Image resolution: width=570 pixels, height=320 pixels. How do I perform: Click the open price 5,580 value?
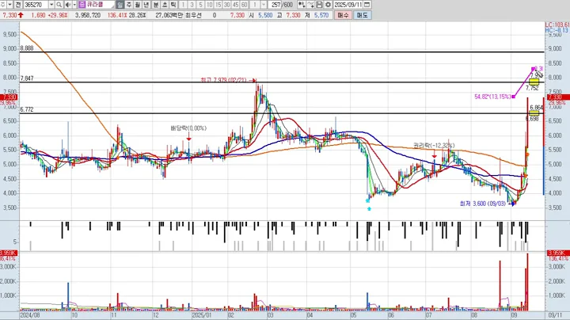tap(265, 15)
